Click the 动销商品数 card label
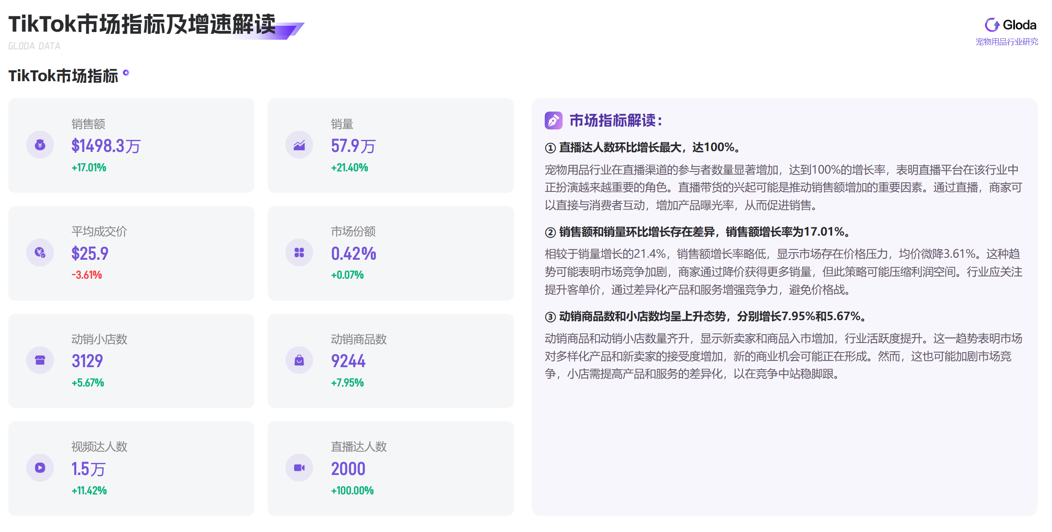The image size is (1052, 532). pyautogui.click(x=359, y=339)
